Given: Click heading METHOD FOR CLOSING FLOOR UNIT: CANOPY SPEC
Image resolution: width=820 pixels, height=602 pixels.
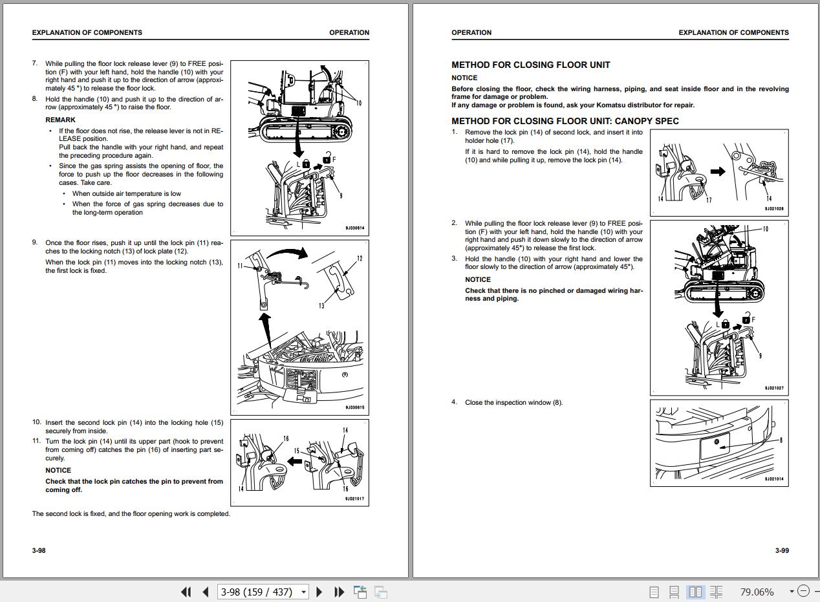Looking at the screenshot, I should [565, 121].
